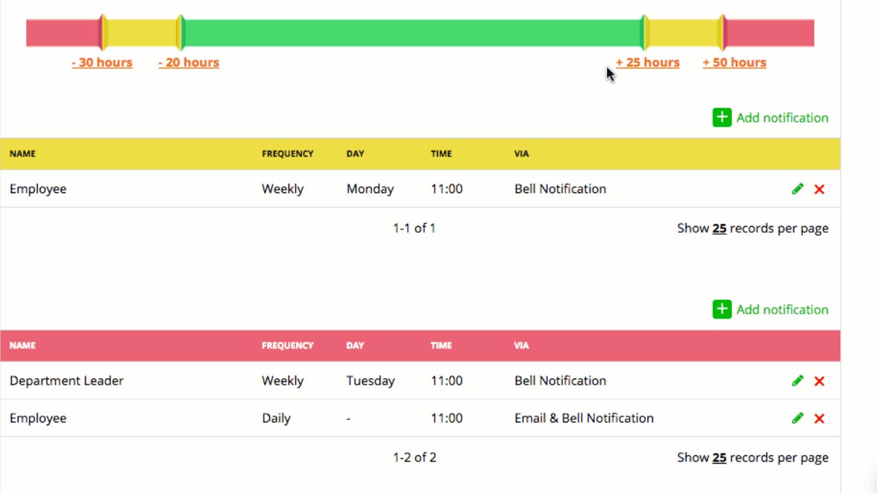This screenshot has height=493, width=877.
Task: Click green plus icon above red table
Action: coord(722,309)
